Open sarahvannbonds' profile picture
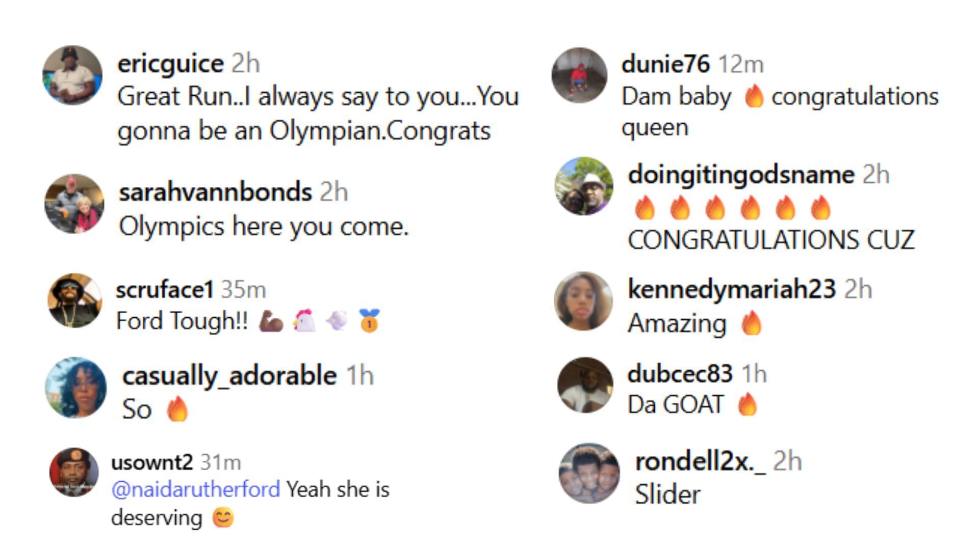This screenshot has width=979, height=550. 74,204
